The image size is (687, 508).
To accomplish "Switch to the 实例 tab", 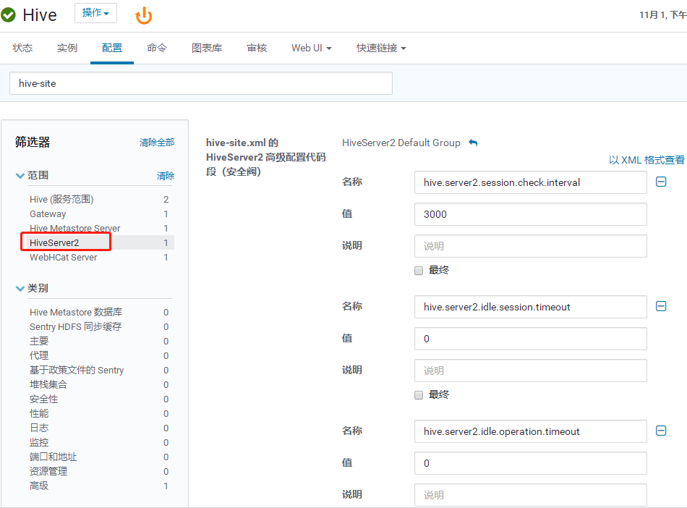I will (x=67, y=48).
